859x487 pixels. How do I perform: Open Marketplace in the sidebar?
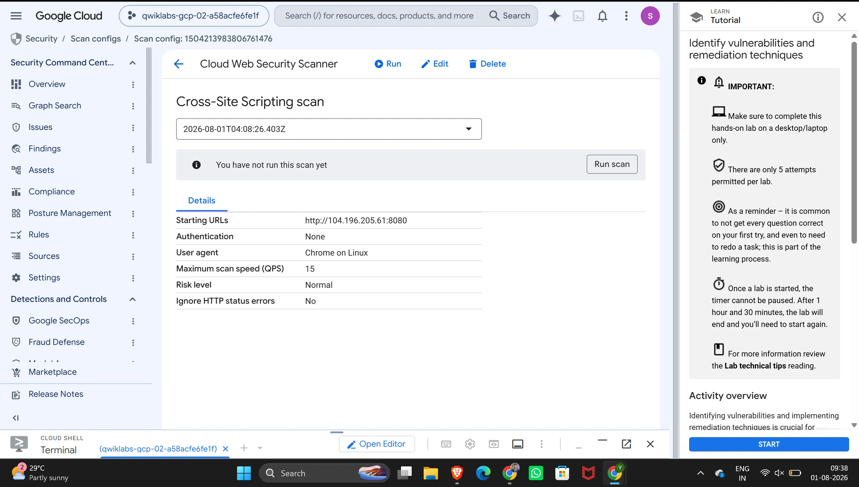tap(53, 372)
